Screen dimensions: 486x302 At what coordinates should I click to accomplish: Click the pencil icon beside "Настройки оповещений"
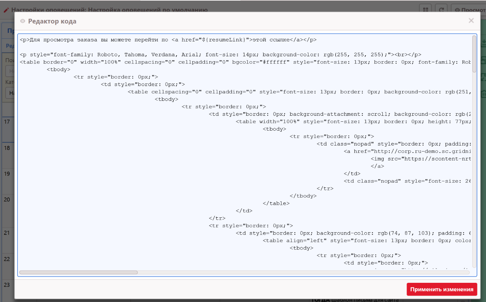(6, 10)
